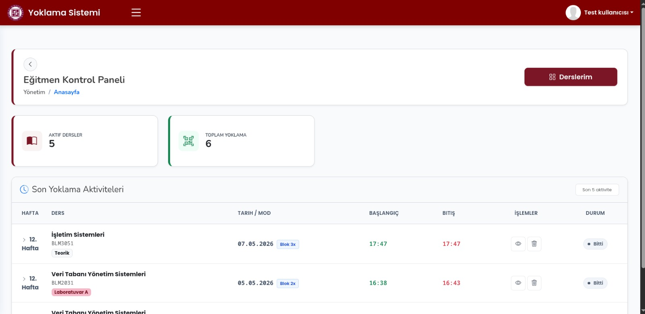Click the clock icon beside Son Yoklama Aktiviteleri

point(24,189)
